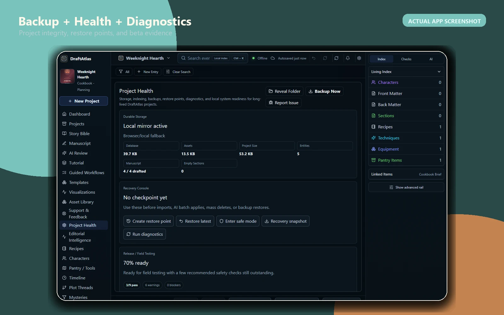Viewport: 504px width, 315px height.
Task: Open Support & Feedback in sidebar
Action: (x=83, y=214)
